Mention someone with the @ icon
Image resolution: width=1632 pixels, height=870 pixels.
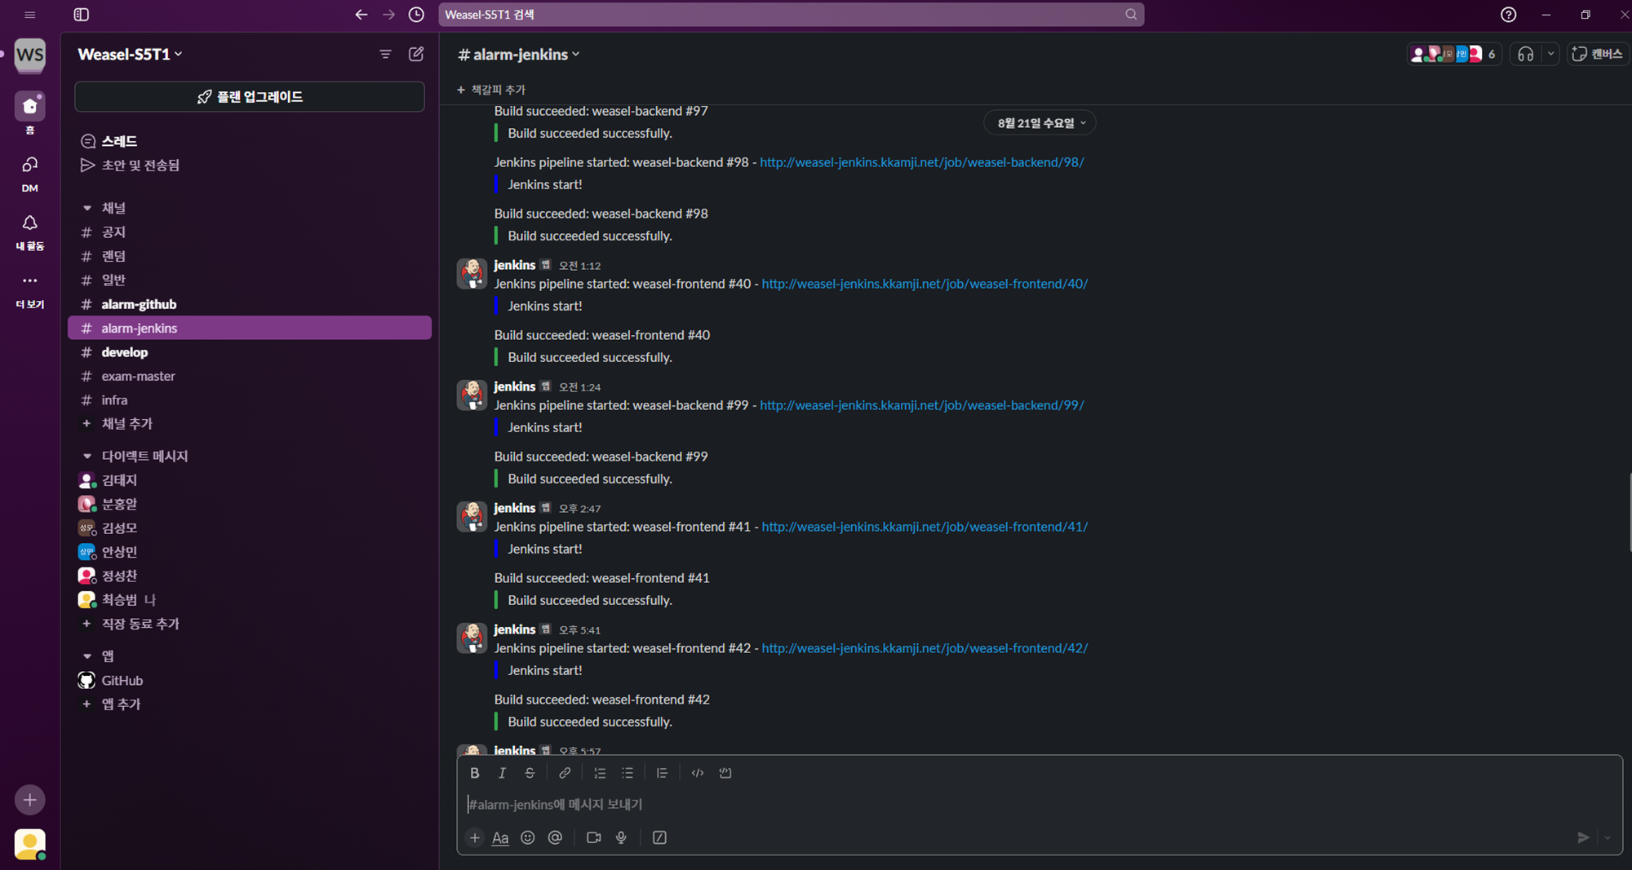[x=556, y=837]
